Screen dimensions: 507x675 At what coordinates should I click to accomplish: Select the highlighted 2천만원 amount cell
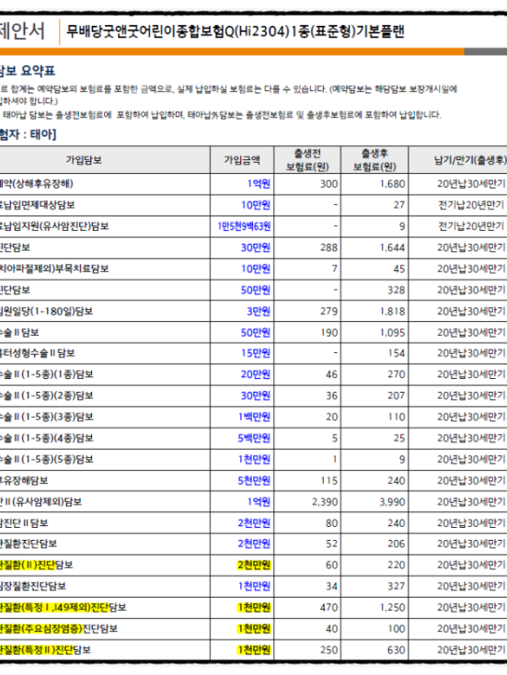click(254, 565)
